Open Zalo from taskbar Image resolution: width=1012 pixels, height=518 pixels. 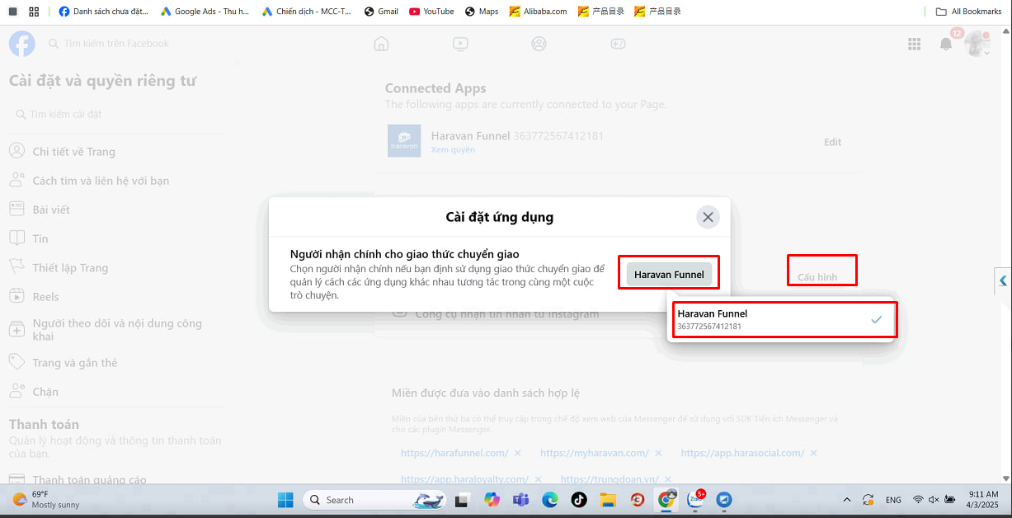tap(696, 499)
